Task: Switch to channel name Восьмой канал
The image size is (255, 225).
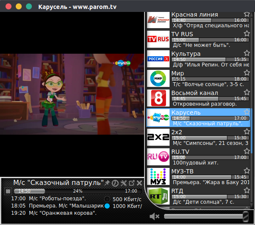Action: [195, 93]
